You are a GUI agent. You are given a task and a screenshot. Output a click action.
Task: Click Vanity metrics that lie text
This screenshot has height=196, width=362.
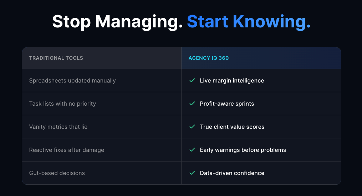pyautogui.click(x=58, y=127)
